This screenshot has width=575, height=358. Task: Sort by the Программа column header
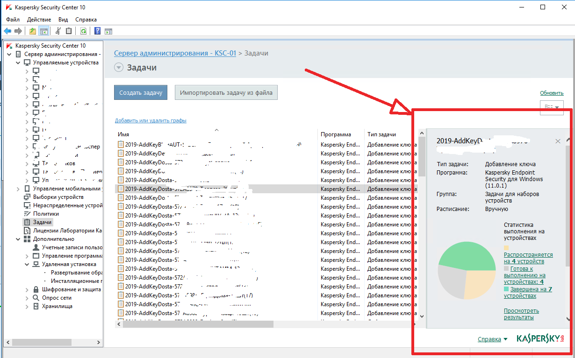coord(341,134)
